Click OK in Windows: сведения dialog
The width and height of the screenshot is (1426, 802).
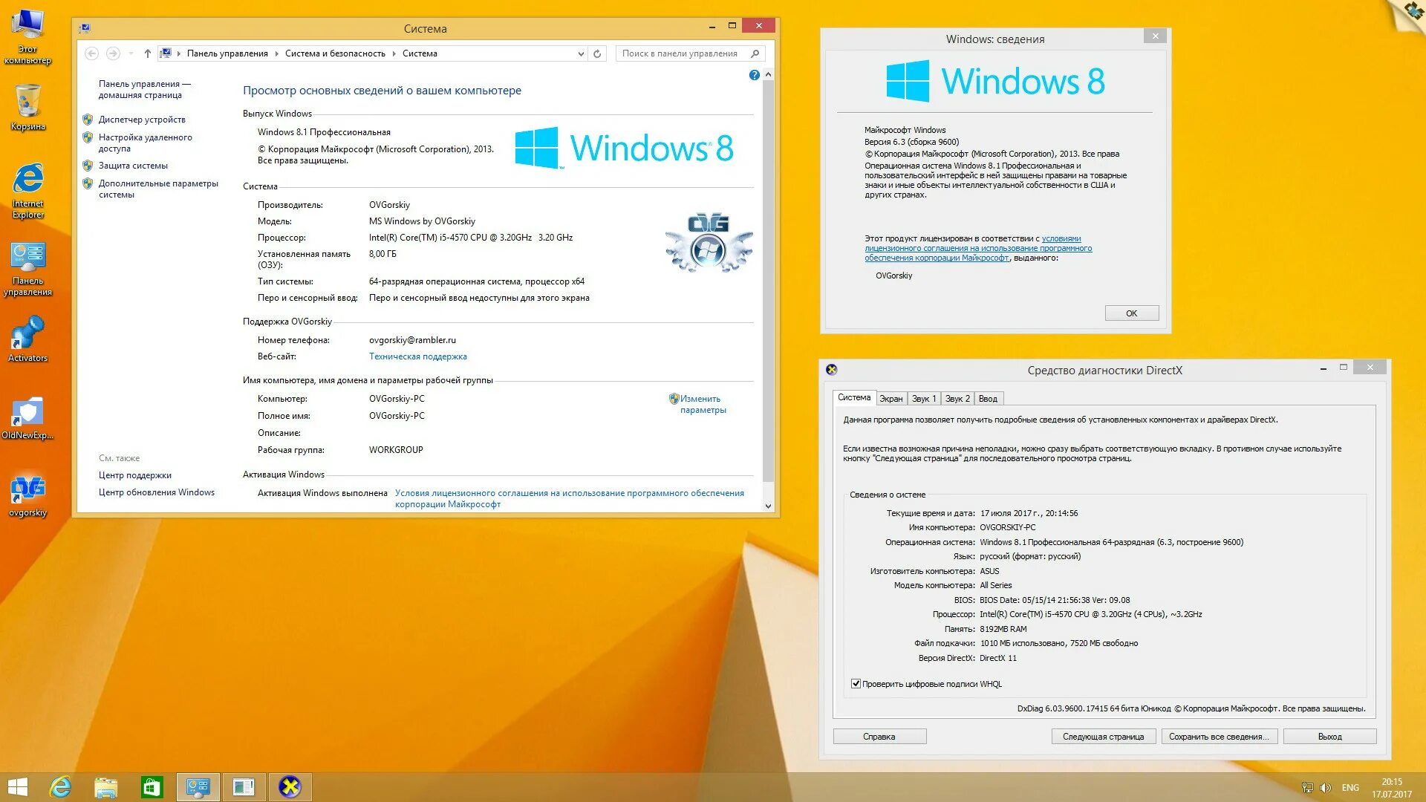[1131, 313]
